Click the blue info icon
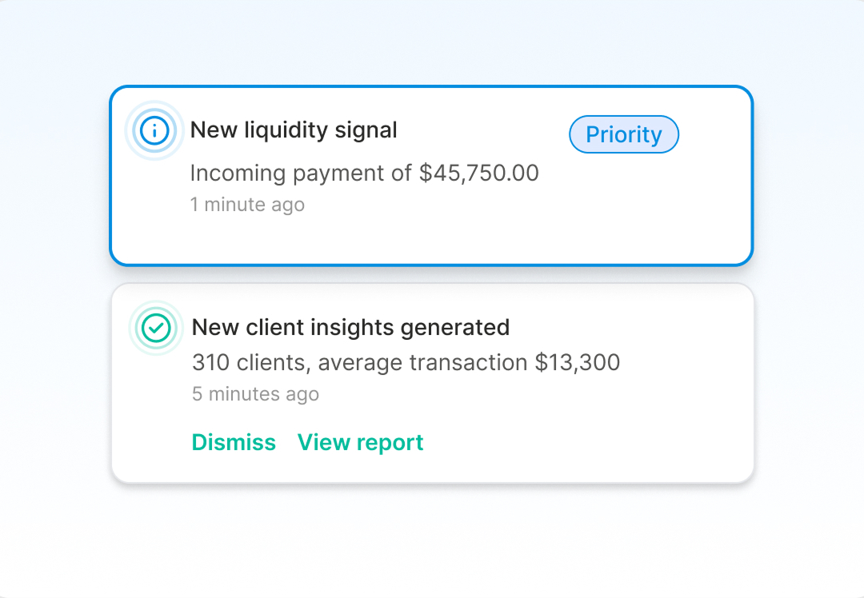The image size is (864, 598). click(x=154, y=130)
